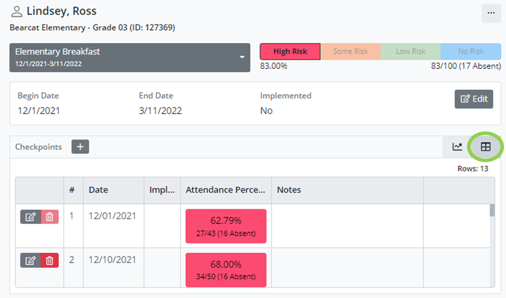This screenshot has width=506, height=298.
Task: Select the Some Risk level
Action: (x=350, y=52)
